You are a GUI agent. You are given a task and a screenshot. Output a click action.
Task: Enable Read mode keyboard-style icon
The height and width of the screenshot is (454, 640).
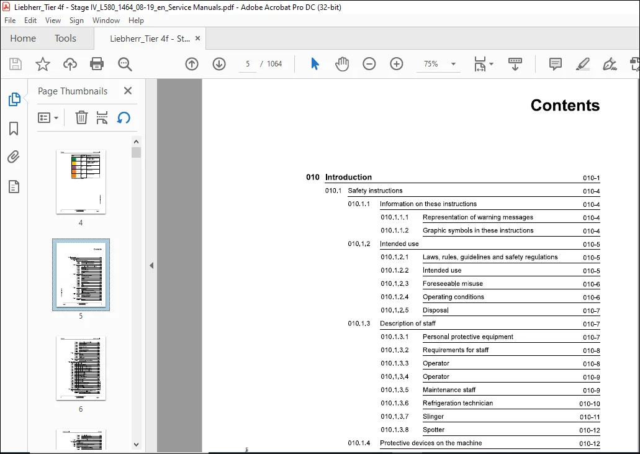click(x=515, y=64)
